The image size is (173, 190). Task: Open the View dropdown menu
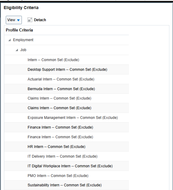pos(14,20)
